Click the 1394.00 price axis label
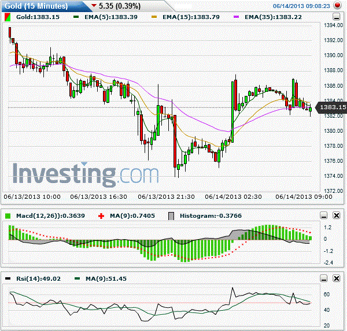This screenshot has height=331, width=347. tap(333, 25)
